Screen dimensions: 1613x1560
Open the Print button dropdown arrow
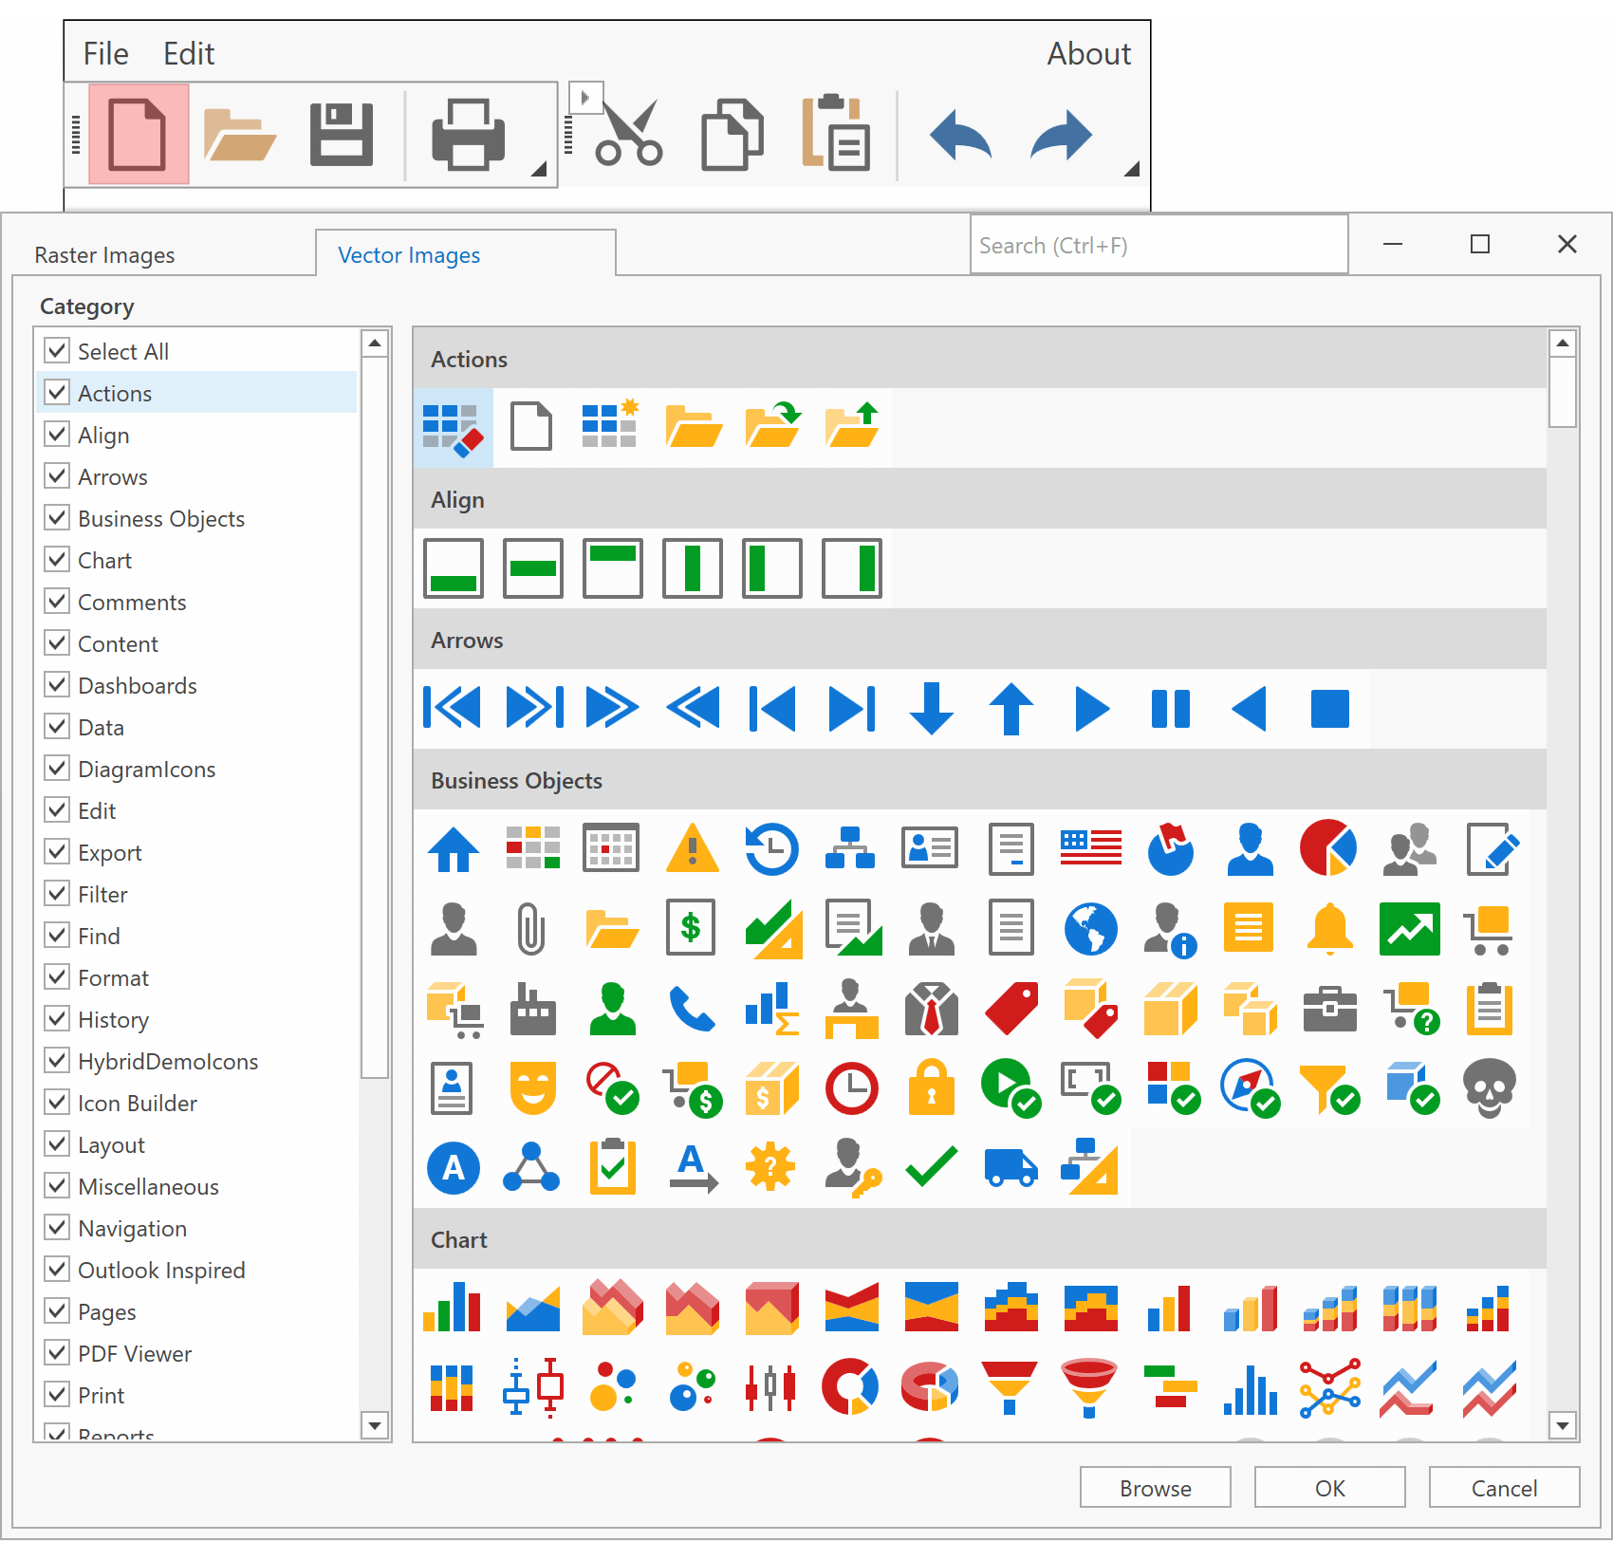540,169
